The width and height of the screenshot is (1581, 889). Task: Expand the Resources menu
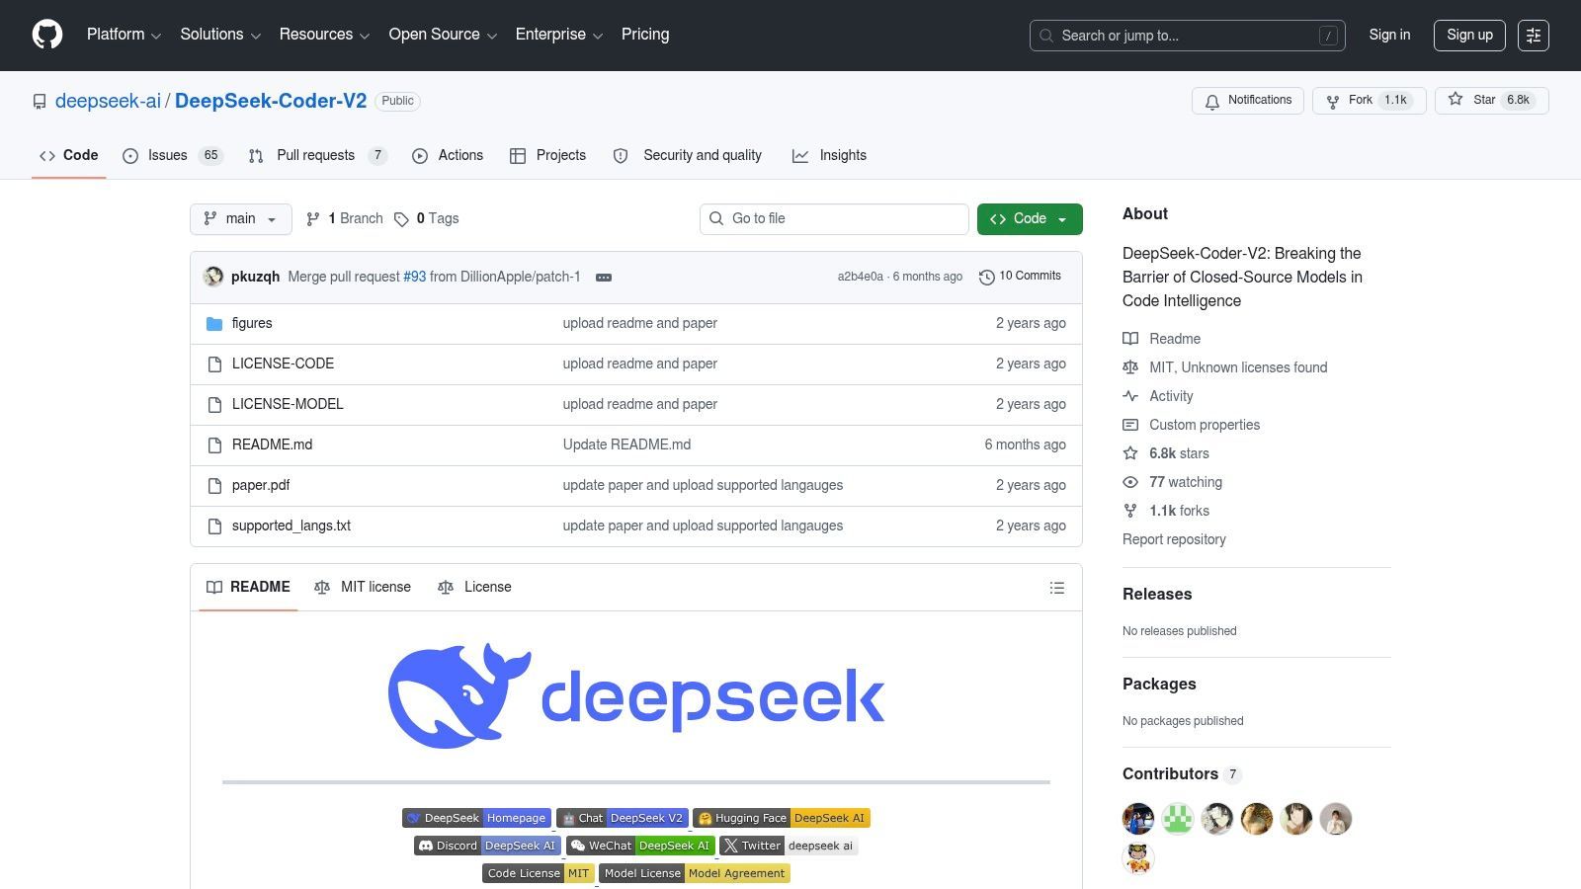(x=324, y=35)
